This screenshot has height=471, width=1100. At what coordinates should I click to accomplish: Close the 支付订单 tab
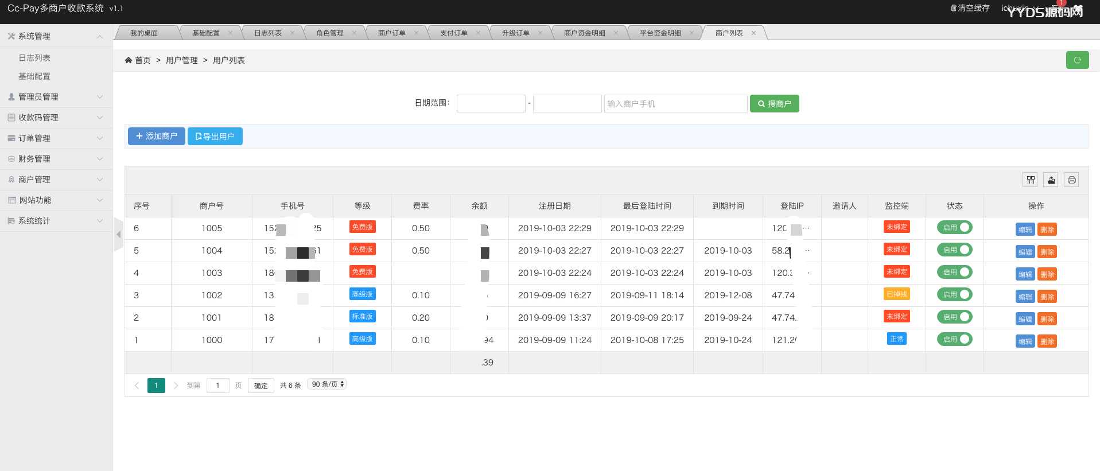tap(478, 33)
